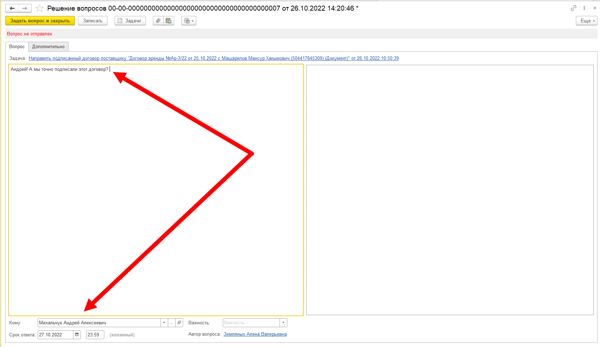Viewport: 600px width, 347px height.
Task: Click the empty right-side preview panel
Action: click(450, 190)
